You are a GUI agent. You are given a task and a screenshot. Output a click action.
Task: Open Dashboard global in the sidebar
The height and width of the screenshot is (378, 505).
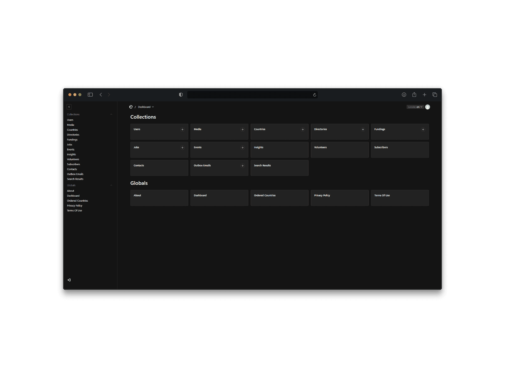click(x=73, y=196)
